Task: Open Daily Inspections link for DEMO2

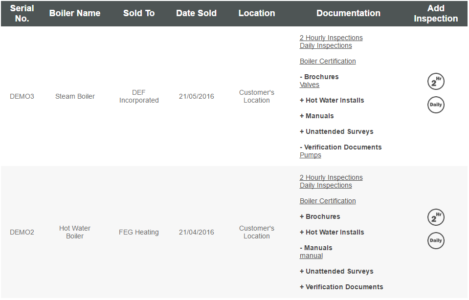Action: [x=326, y=185]
